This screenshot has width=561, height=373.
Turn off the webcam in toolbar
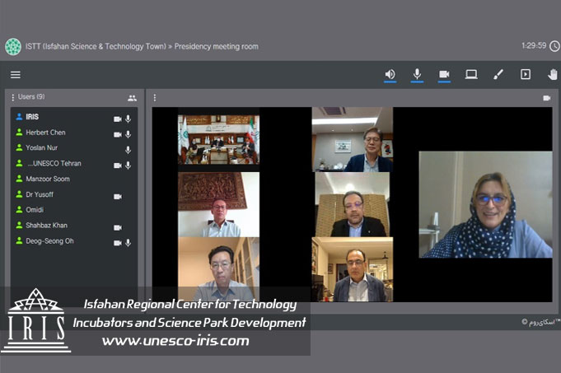point(444,74)
